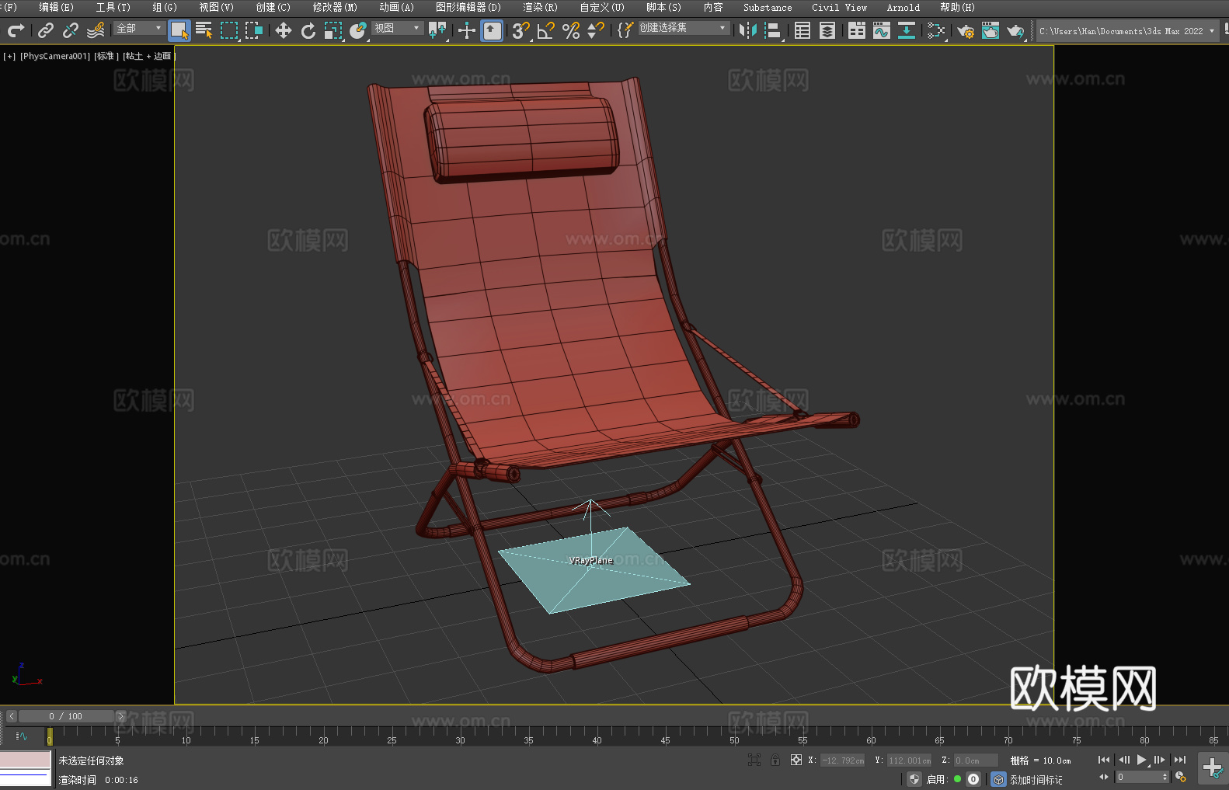Toggle Angle Snap

tap(546, 30)
